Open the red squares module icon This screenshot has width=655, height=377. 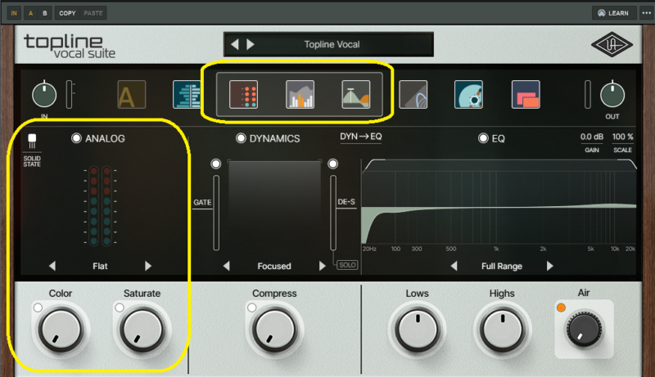[x=525, y=95]
